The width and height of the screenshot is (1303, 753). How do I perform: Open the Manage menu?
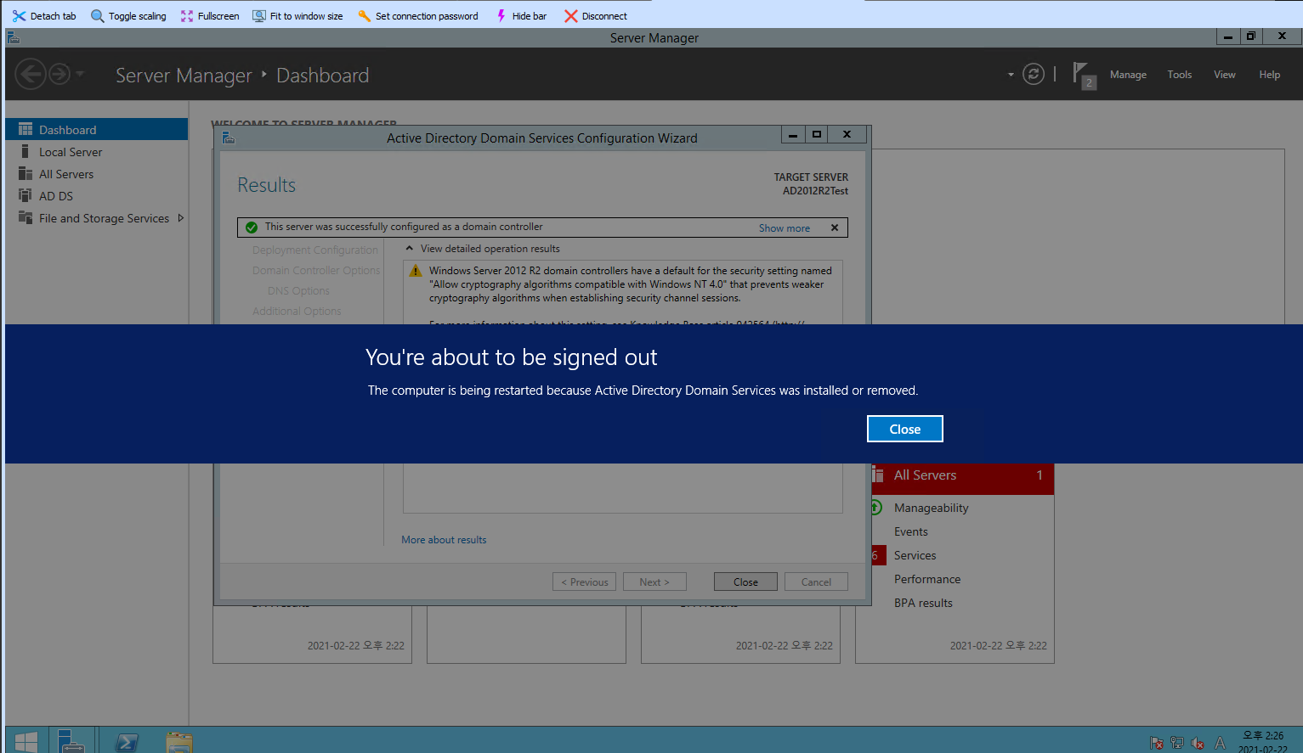(x=1128, y=75)
